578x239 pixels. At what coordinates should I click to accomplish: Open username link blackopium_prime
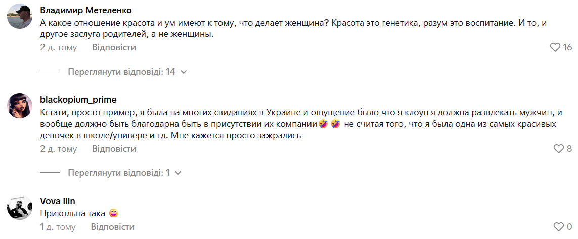(78, 99)
